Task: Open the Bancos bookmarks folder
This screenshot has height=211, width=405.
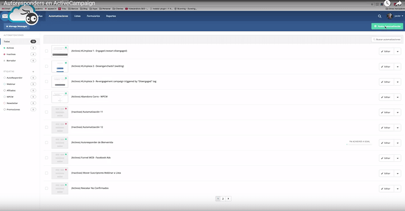Action: [x=73, y=9]
